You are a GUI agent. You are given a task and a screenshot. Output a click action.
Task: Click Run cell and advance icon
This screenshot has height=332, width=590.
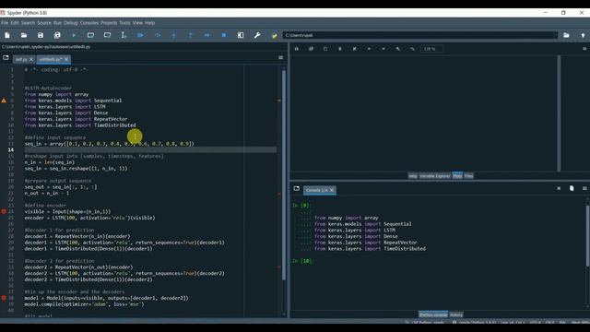coord(107,35)
